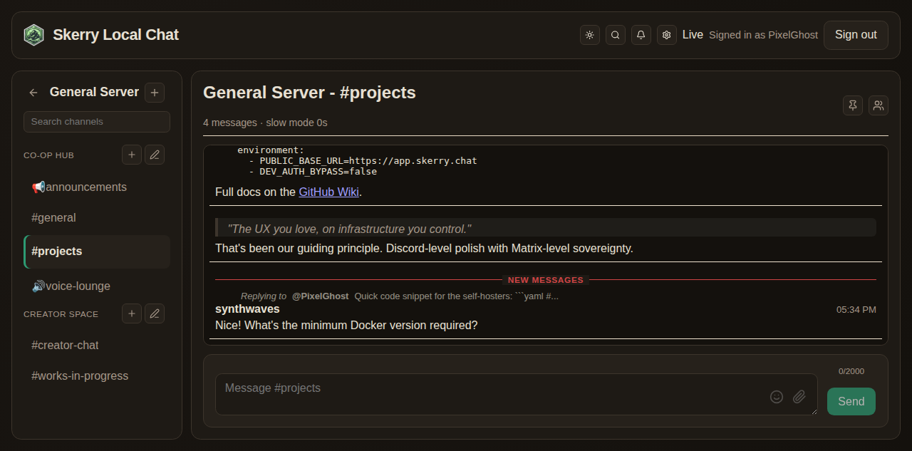Open the #general channel
This screenshot has width=912, height=451.
[97, 217]
